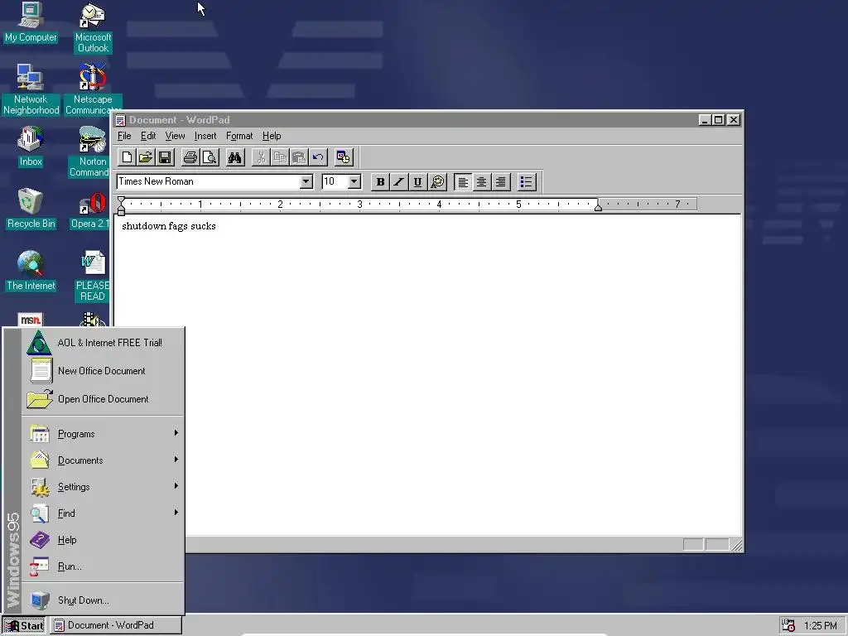The width and height of the screenshot is (848, 636).
Task: Toggle Bold formatting
Action: coord(380,181)
